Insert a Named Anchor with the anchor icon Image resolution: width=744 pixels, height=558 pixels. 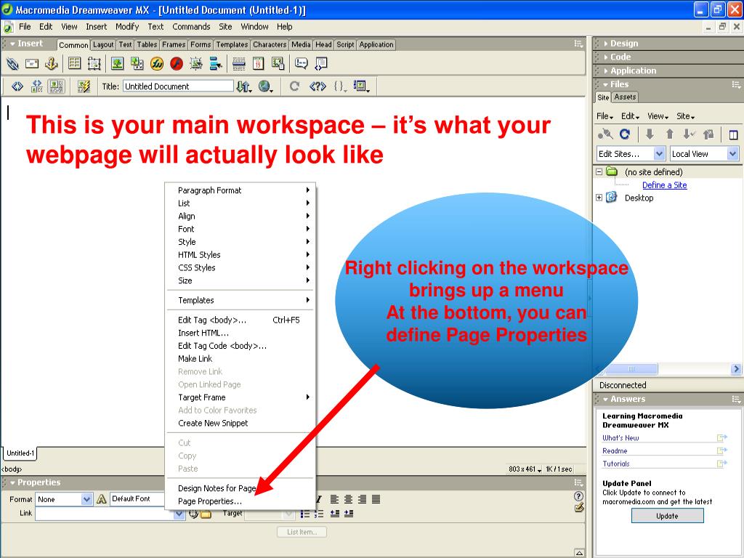pos(52,64)
